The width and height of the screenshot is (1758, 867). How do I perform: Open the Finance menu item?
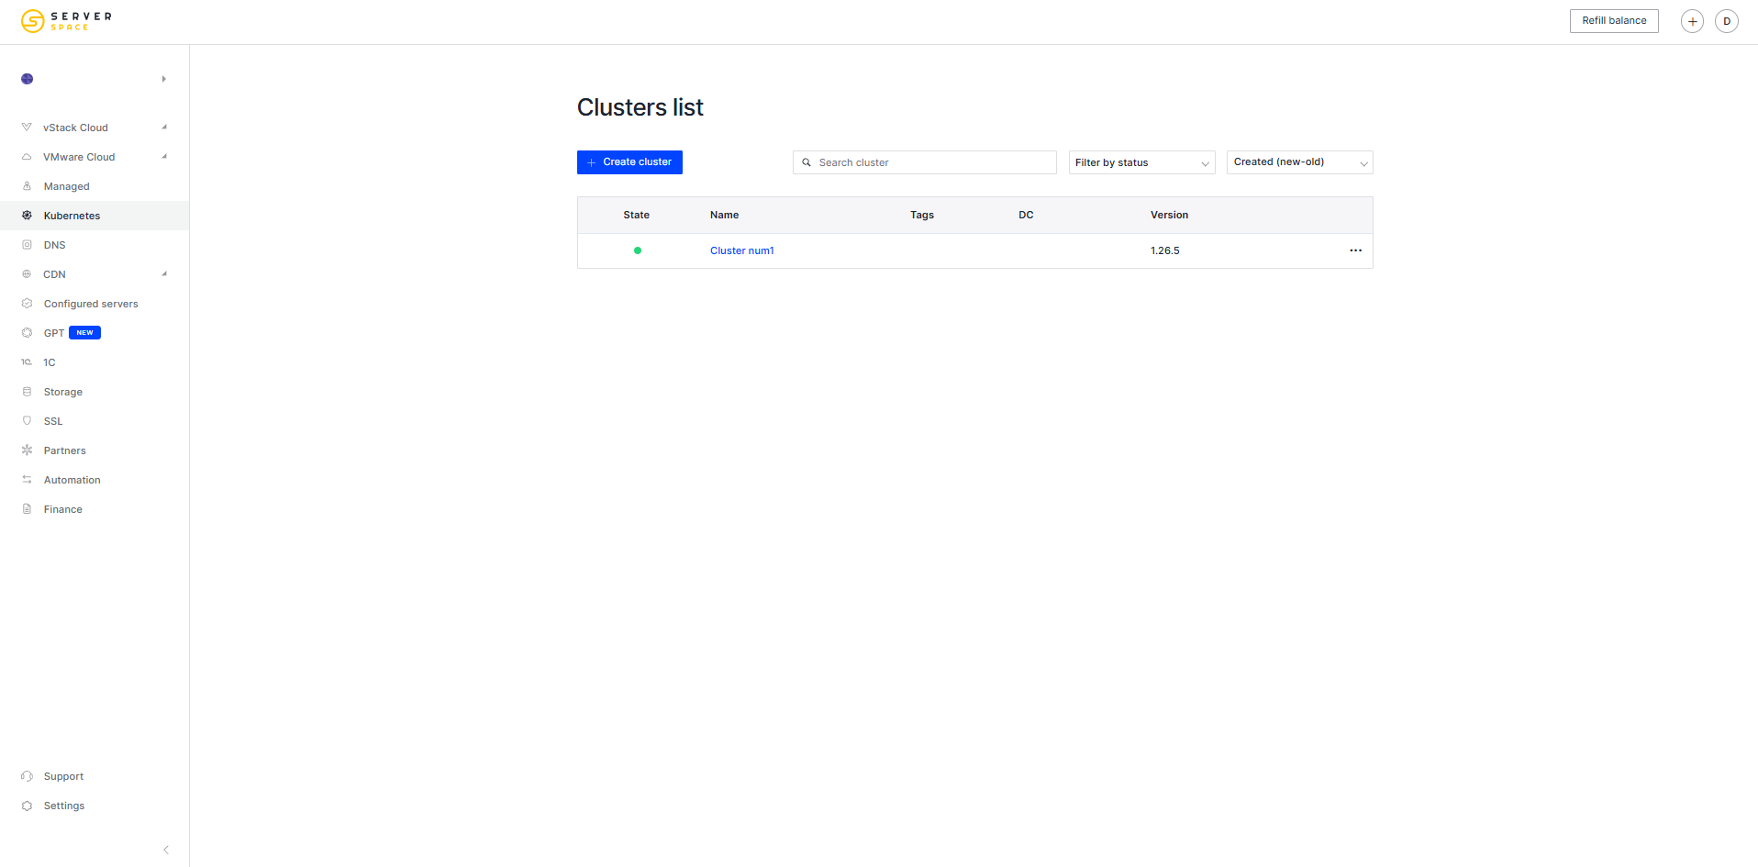click(x=62, y=509)
